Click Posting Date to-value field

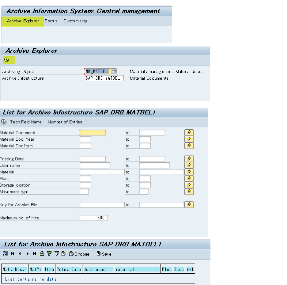pos(152,159)
